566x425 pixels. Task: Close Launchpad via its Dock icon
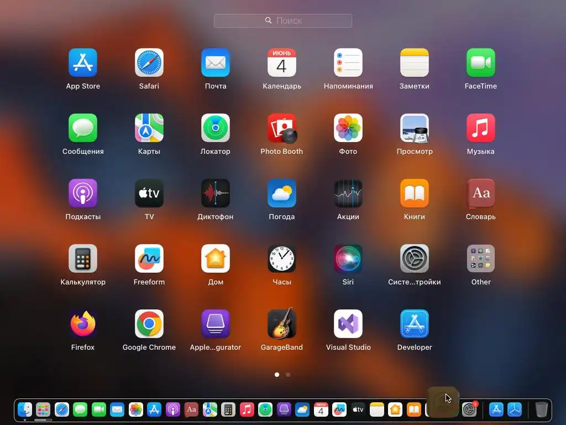tap(43, 410)
